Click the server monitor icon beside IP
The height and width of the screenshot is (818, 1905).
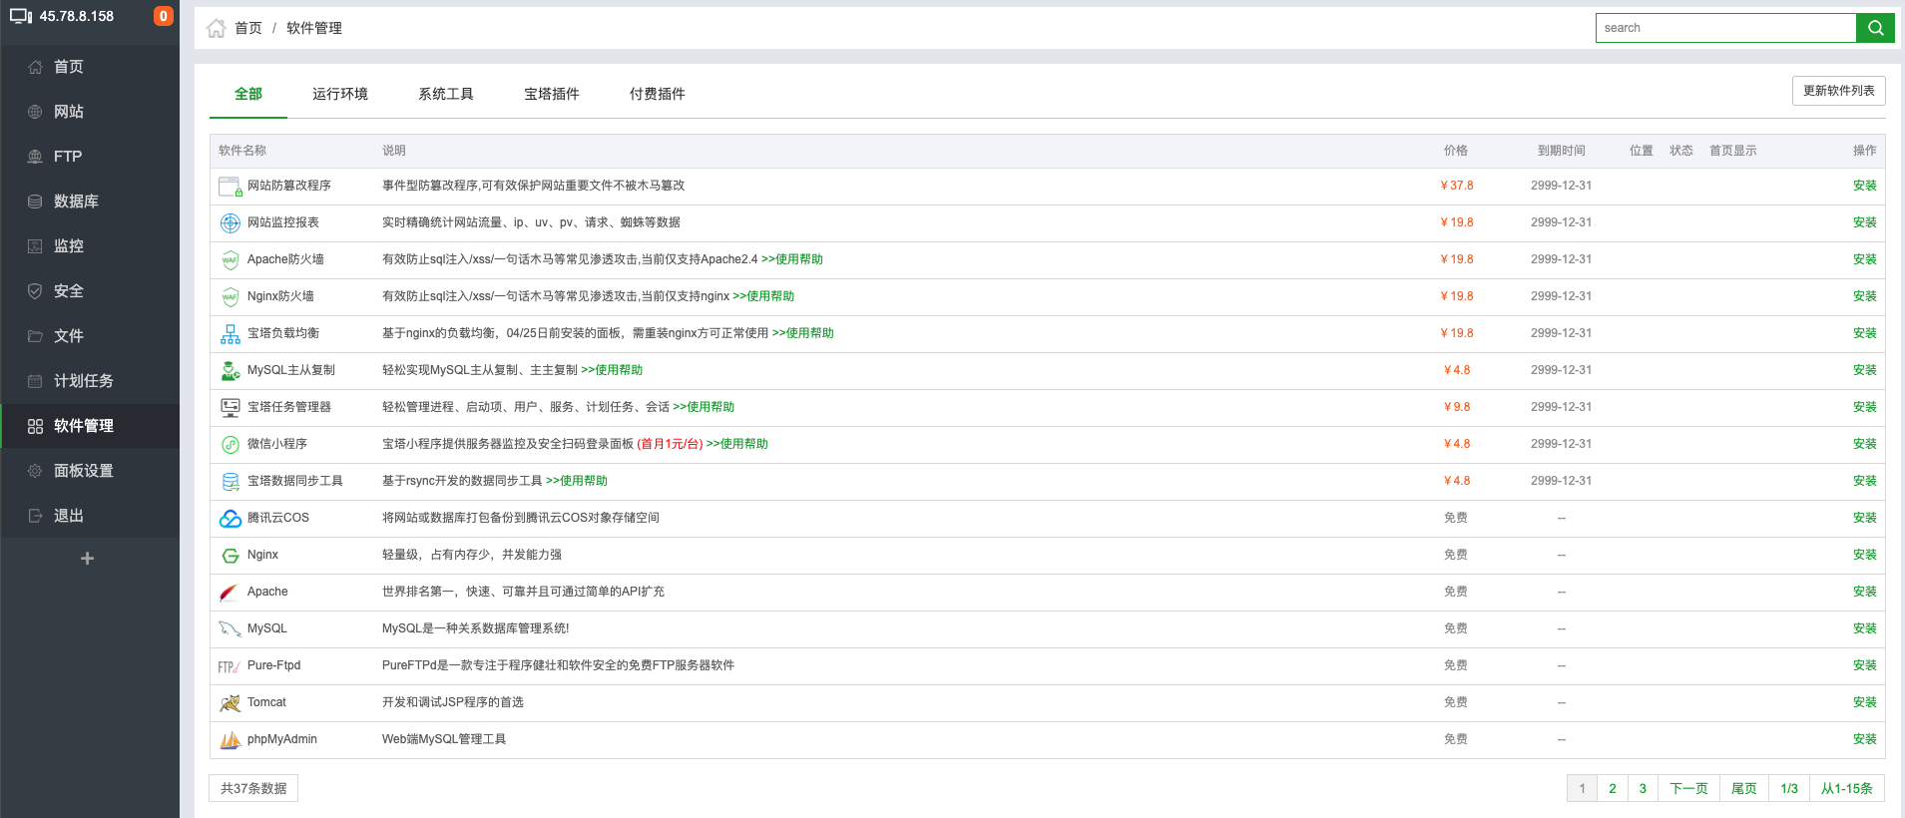[21, 17]
